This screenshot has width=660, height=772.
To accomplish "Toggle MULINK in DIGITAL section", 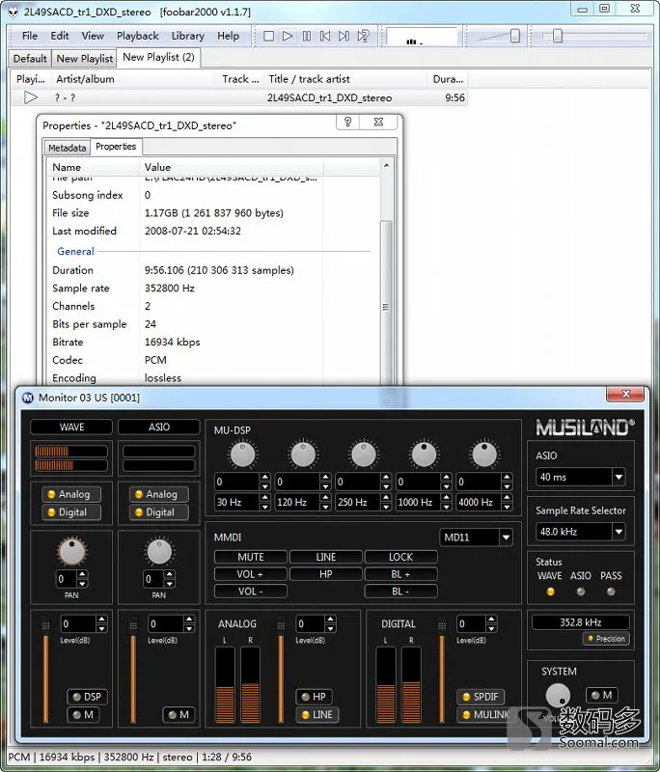I will tap(484, 714).
